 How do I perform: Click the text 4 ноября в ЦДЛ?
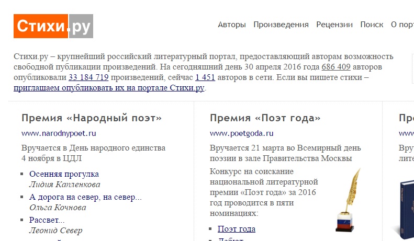[x=51, y=158]
